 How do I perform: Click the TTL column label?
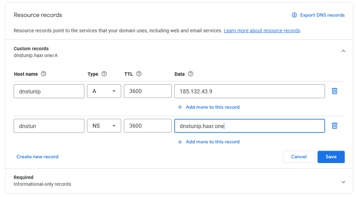coord(128,74)
